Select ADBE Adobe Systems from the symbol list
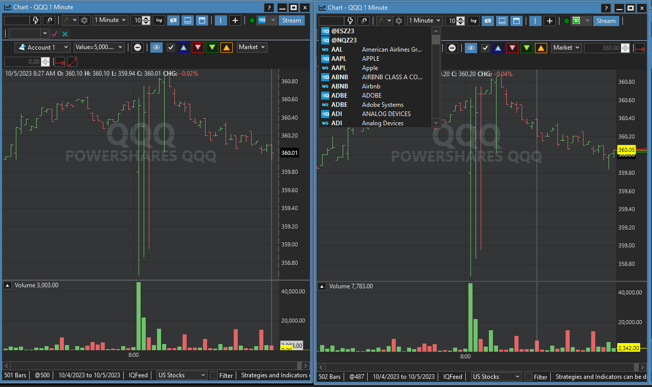The height and width of the screenshot is (387, 652). click(376, 105)
